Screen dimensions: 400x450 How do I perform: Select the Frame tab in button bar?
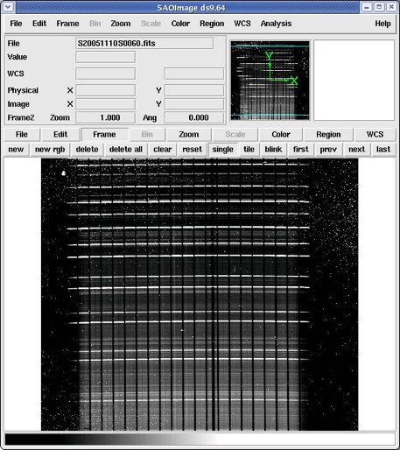tap(104, 135)
